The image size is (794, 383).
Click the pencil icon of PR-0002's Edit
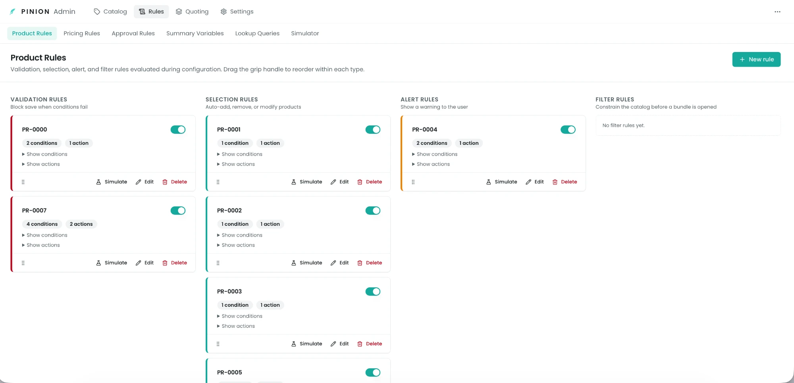point(333,263)
